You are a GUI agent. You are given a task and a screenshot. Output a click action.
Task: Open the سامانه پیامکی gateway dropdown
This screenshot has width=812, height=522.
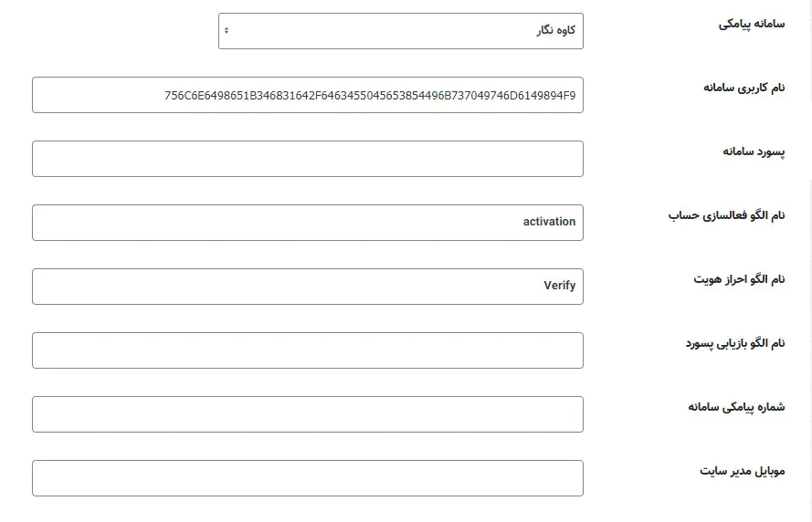point(400,31)
